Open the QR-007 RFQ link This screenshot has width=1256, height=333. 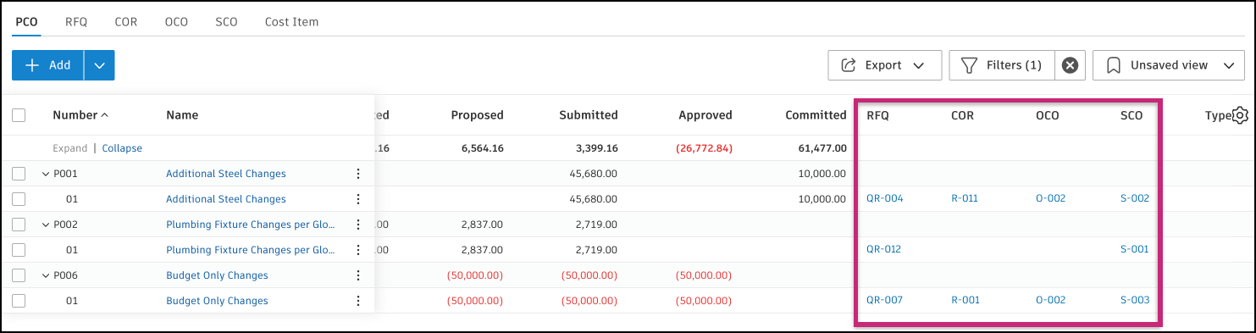pyautogui.click(x=885, y=300)
